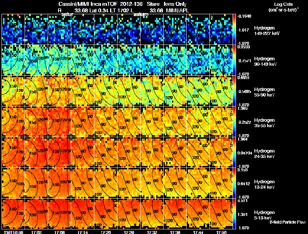Click the '17:50' time label
This screenshot has height=234, width=308.
click(221, 232)
